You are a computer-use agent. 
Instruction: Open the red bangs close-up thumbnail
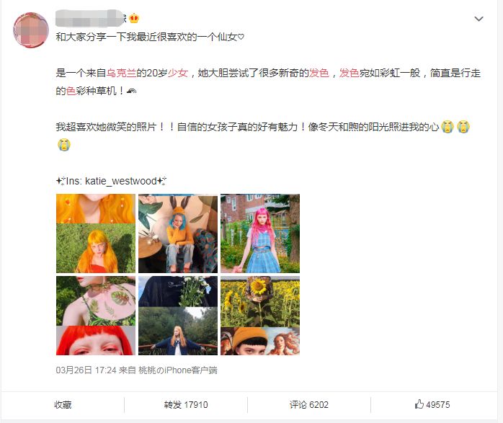[96, 316]
